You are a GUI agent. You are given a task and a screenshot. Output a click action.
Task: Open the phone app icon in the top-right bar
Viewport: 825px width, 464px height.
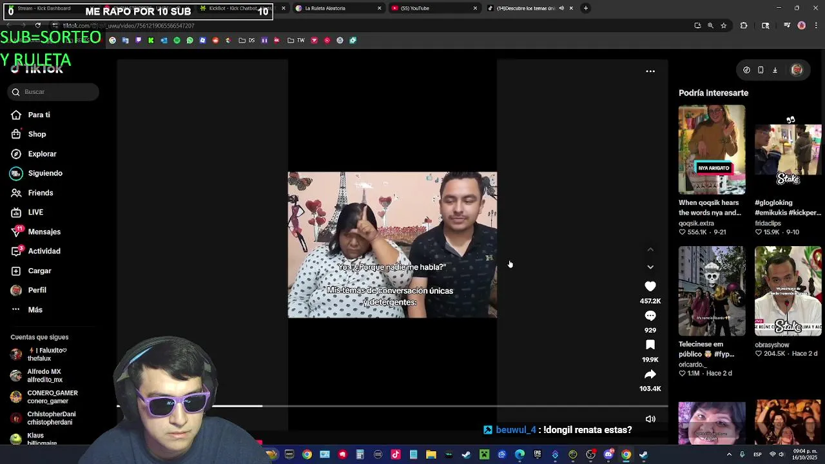click(761, 70)
